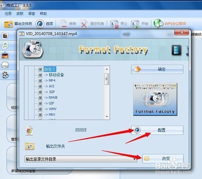This screenshot has width=202, height=179.
Task: Click the 清空列表 red X icon
Action: point(84,24)
